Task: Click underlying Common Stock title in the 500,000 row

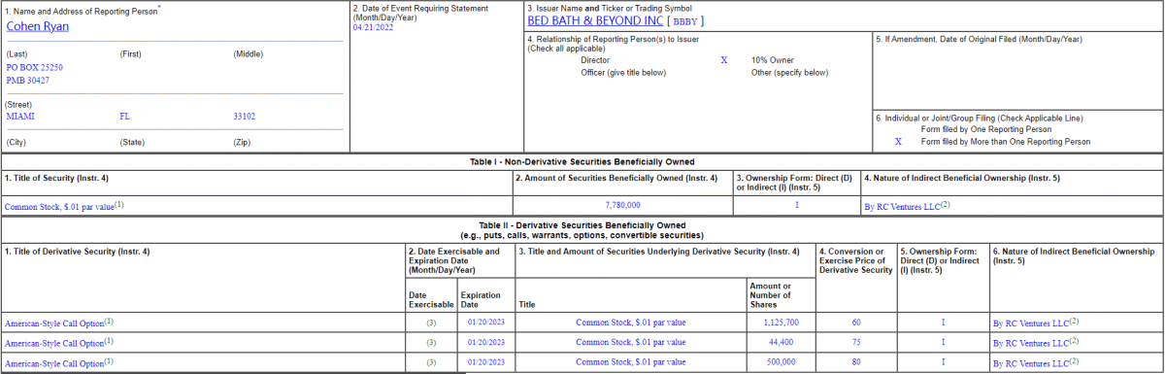Action: (x=630, y=363)
